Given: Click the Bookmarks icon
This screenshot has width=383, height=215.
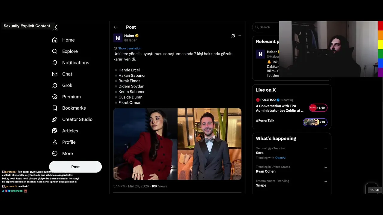Looking at the screenshot, I should [55, 108].
